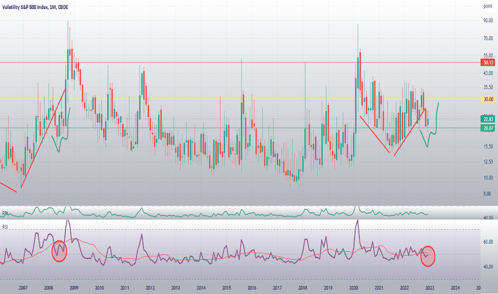
Task: Click the 2008 label on time axis
Action: (49, 288)
